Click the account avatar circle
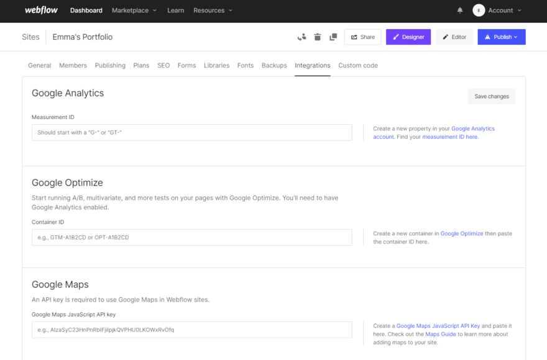 pos(479,11)
